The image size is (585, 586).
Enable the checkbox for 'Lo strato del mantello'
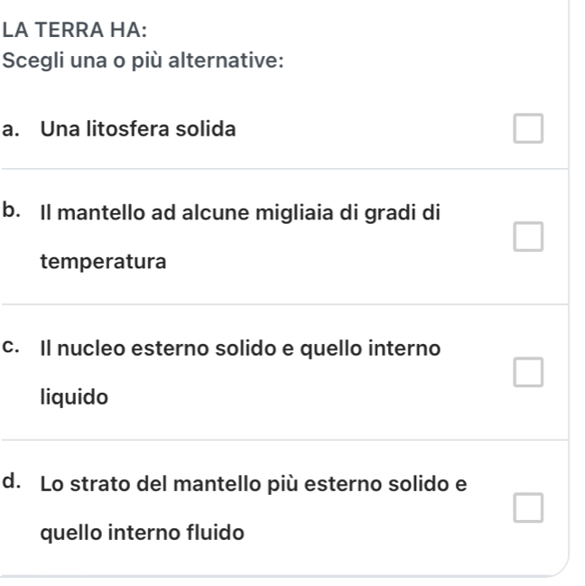point(528,508)
